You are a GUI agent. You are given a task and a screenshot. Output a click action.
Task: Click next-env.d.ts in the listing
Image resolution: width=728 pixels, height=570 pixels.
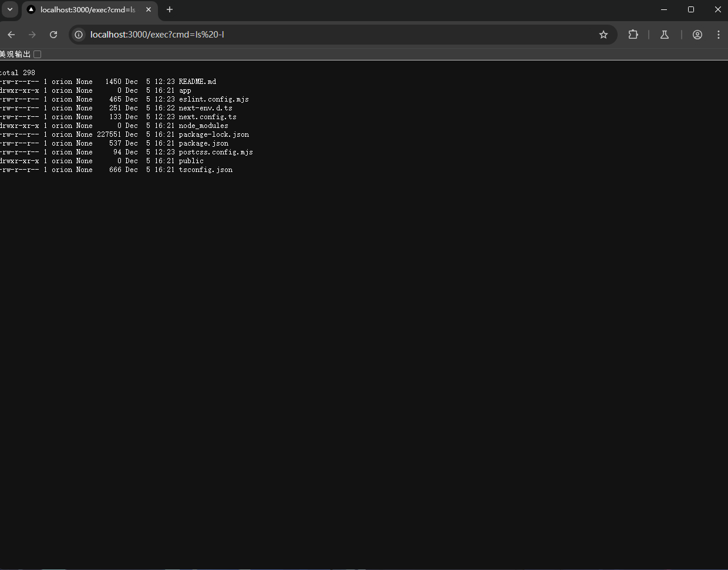pyautogui.click(x=205, y=108)
